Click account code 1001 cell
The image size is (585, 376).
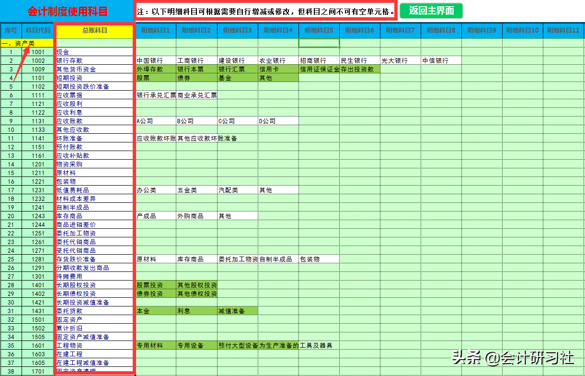[36, 51]
